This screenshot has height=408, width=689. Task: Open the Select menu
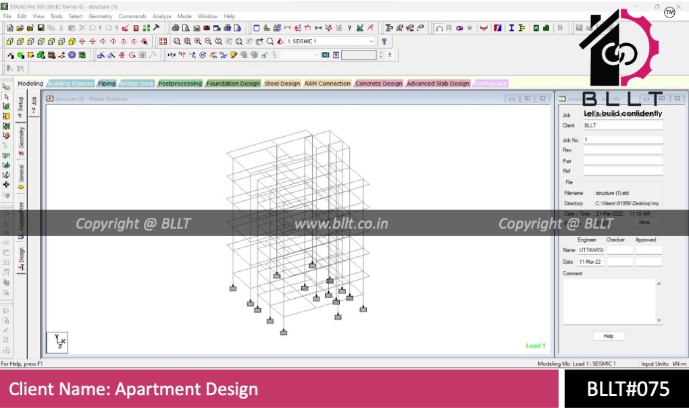(x=76, y=16)
